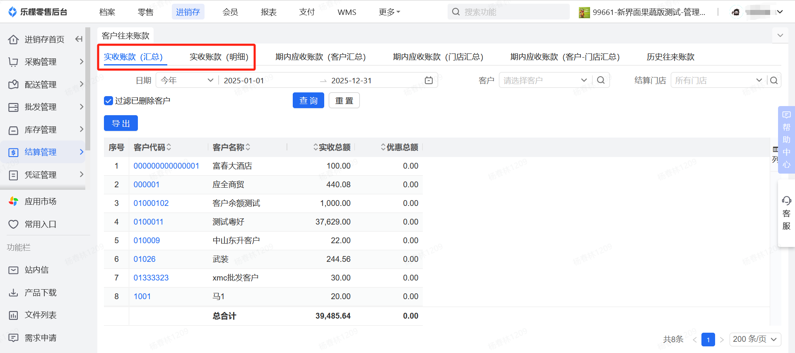Open the 档案 top menu
The width and height of the screenshot is (795, 353).
(x=107, y=12)
